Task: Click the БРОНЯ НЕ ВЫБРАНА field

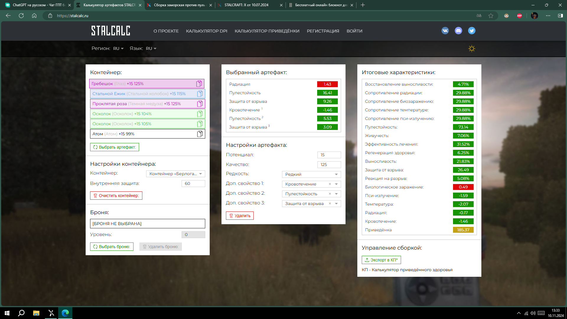Action: coord(148,224)
